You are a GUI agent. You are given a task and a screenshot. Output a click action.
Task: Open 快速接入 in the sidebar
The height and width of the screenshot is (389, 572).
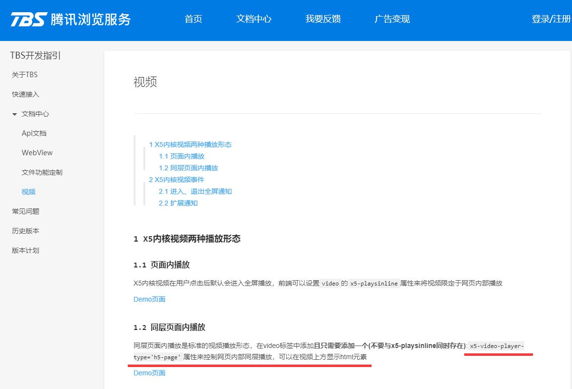25,94
